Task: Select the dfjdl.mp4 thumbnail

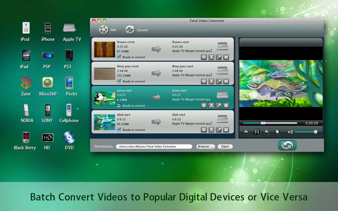Action: click(104, 122)
